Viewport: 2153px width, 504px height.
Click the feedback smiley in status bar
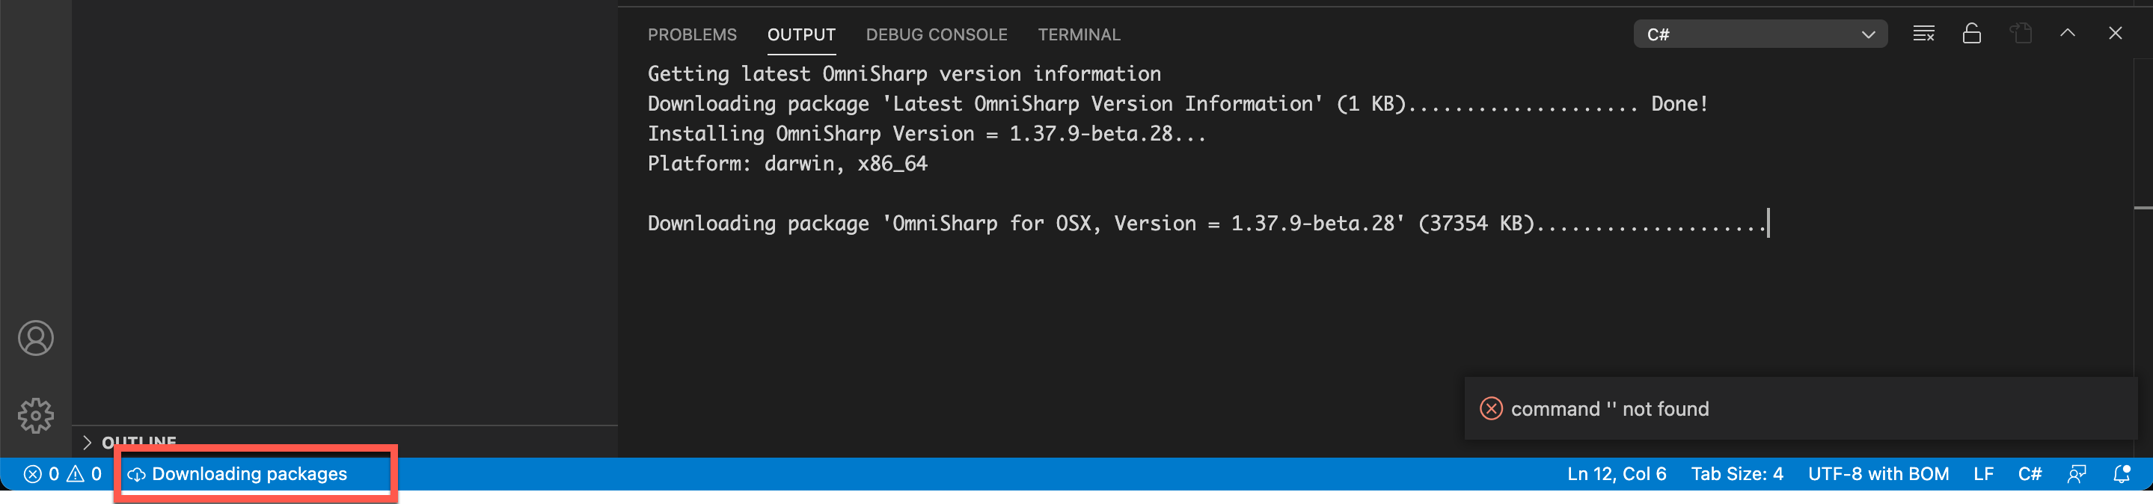(x=2076, y=473)
